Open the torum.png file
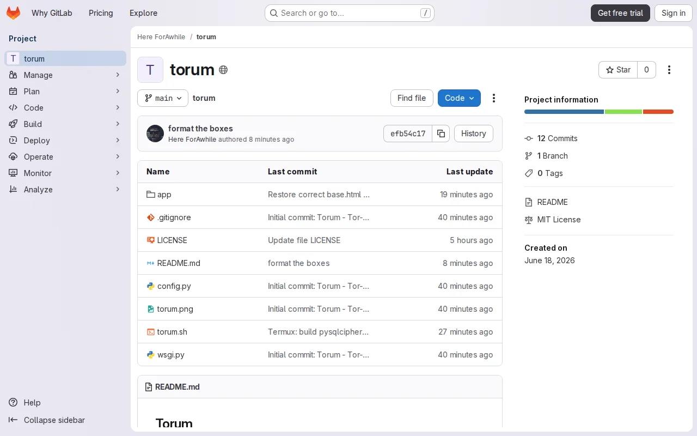 pyautogui.click(x=175, y=309)
